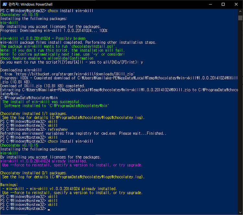This screenshot has height=215, width=243.
Task: Minimize the PowerShell window
Action: point(210,4)
